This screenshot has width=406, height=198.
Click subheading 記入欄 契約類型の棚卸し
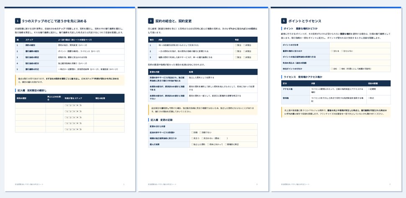(32, 91)
